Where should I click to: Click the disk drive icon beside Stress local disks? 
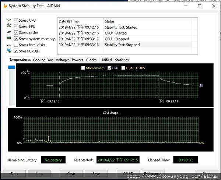pos(9,45)
